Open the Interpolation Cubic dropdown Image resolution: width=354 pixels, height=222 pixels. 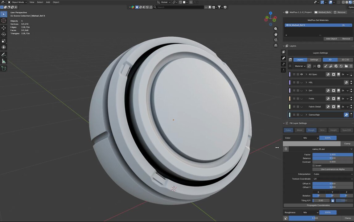pos(332,174)
